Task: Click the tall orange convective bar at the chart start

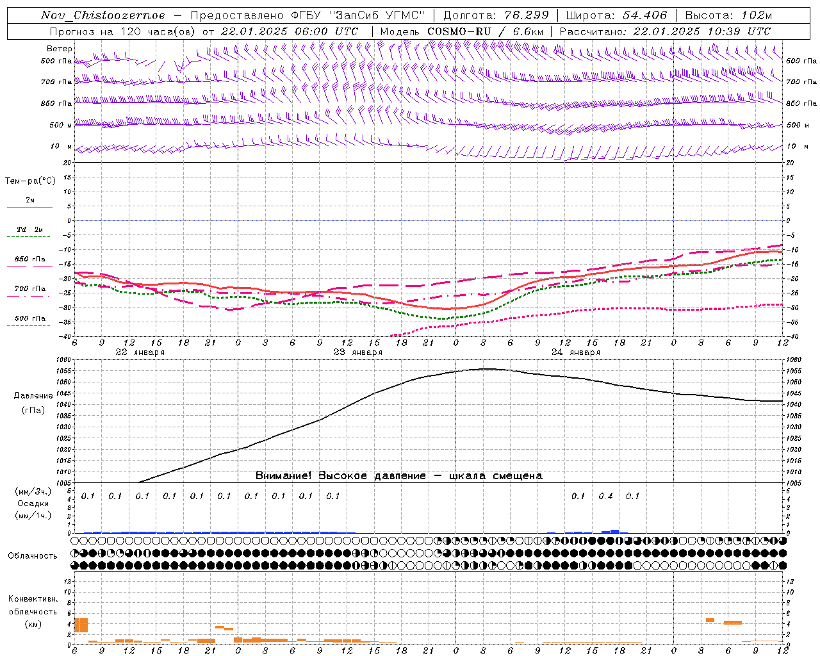Action: 81,625
